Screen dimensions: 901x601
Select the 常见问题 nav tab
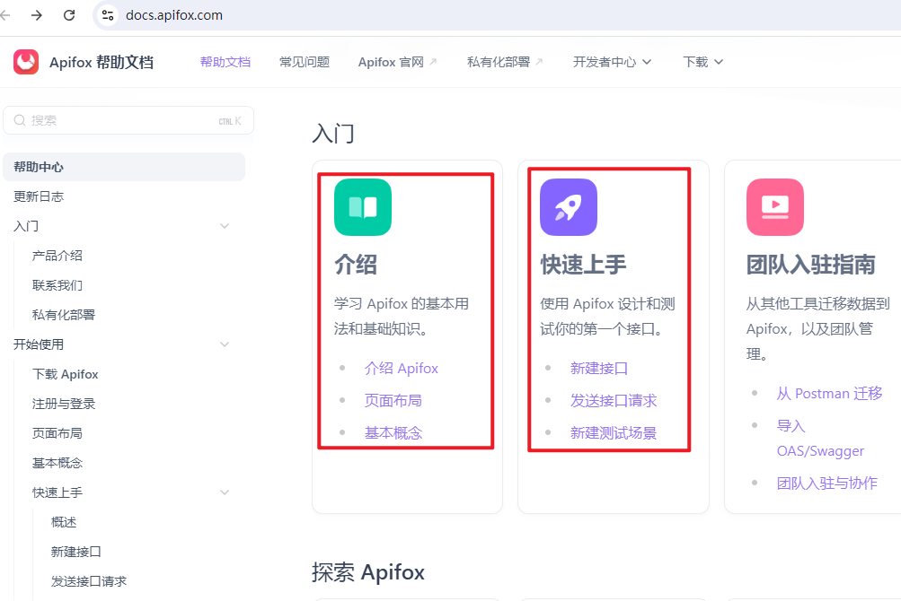click(x=305, y=62)
